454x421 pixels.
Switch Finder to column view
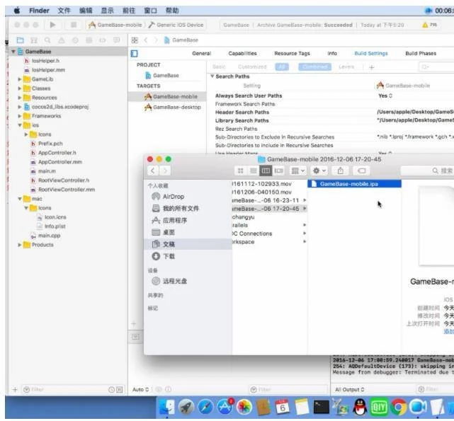click(x=266, y=171)
